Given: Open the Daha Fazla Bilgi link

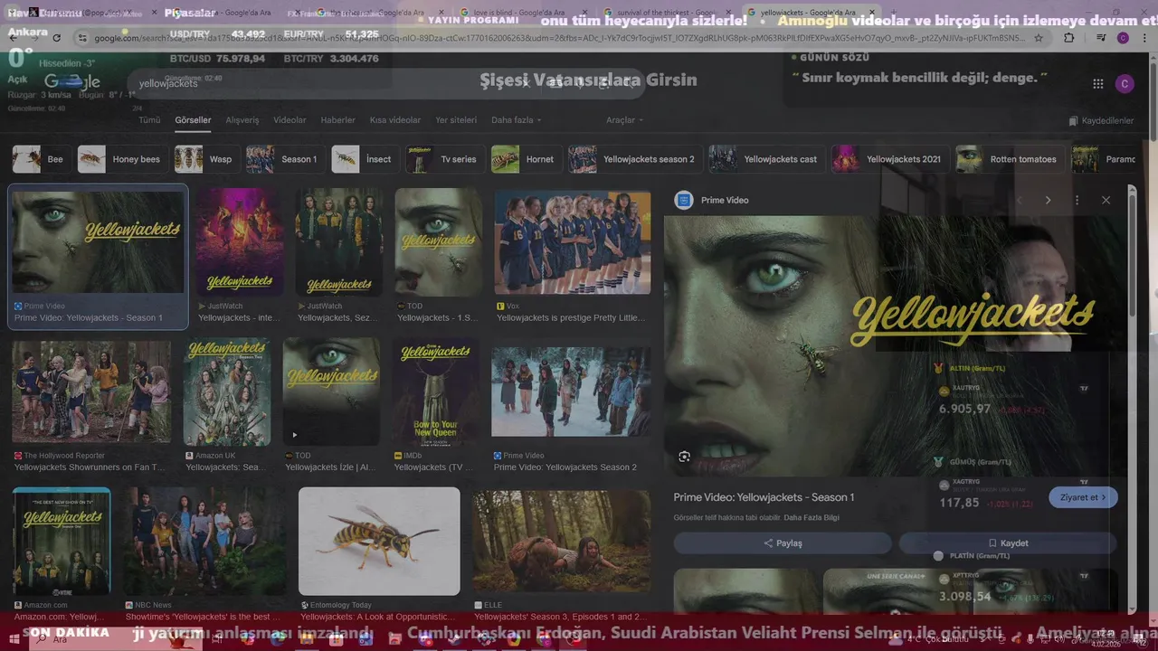Looking at the screenshot, I should tap(812, 518).
